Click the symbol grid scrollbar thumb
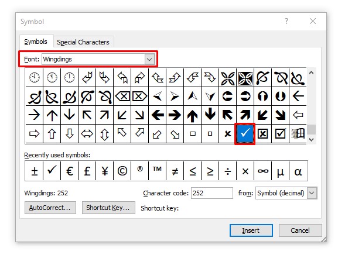Image resolution: width=338 pixels, height=255 pixels. point(311,129)
